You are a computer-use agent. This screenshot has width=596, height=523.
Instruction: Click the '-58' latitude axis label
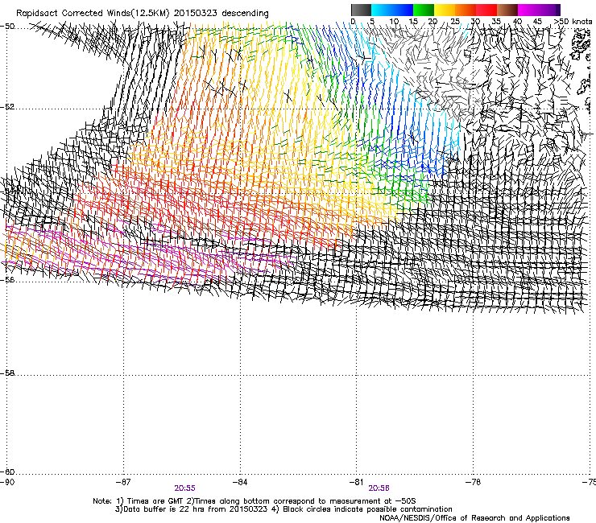[x=7, y=373]
